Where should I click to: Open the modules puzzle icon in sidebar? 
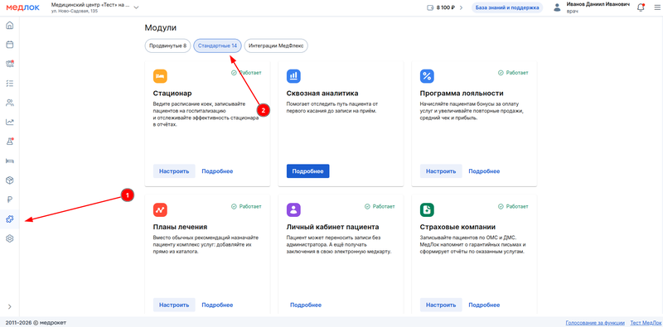point(10,219)
